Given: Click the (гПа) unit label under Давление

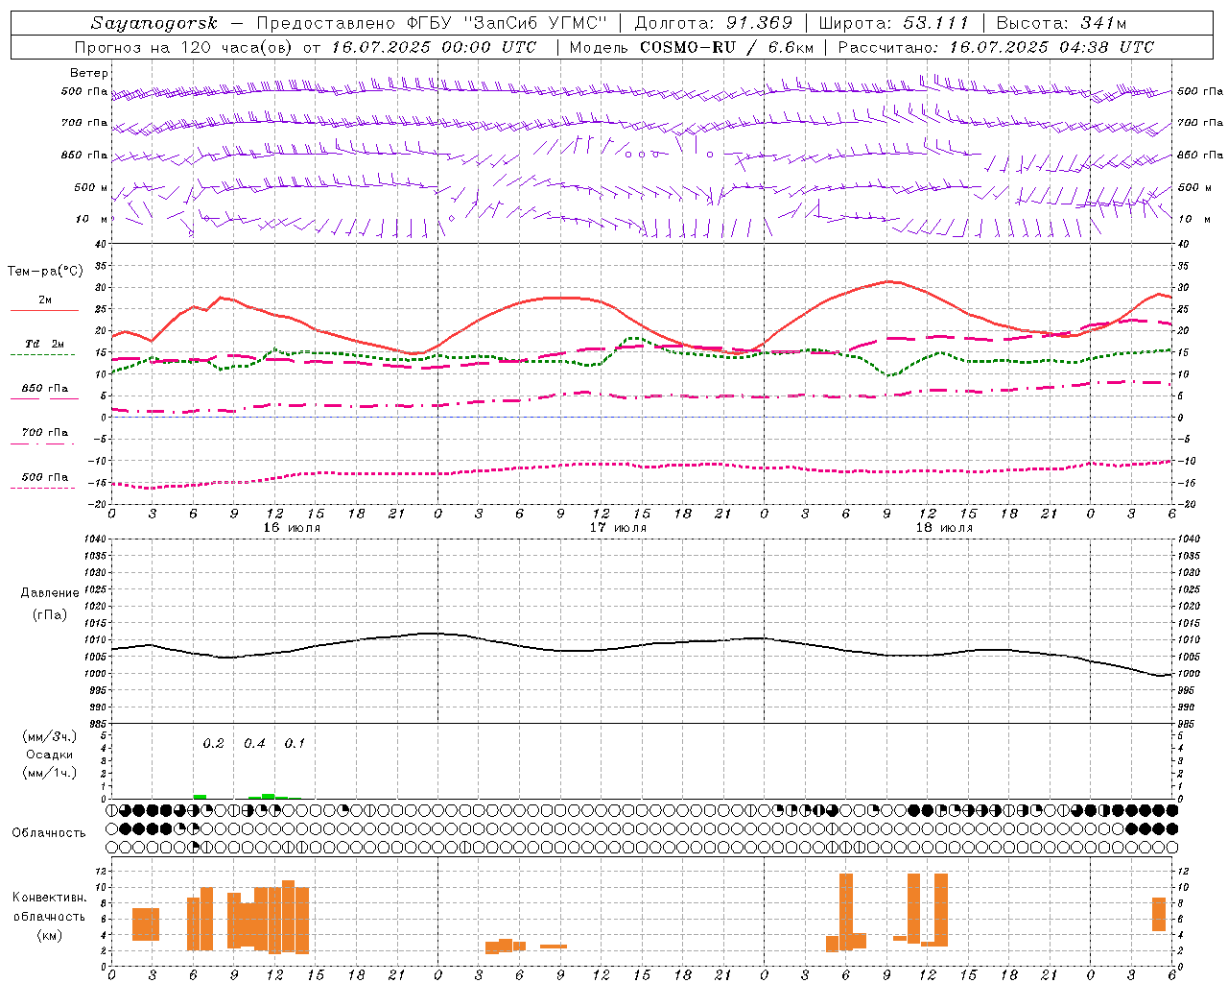Looking at the screenshot, I should 50,614.
